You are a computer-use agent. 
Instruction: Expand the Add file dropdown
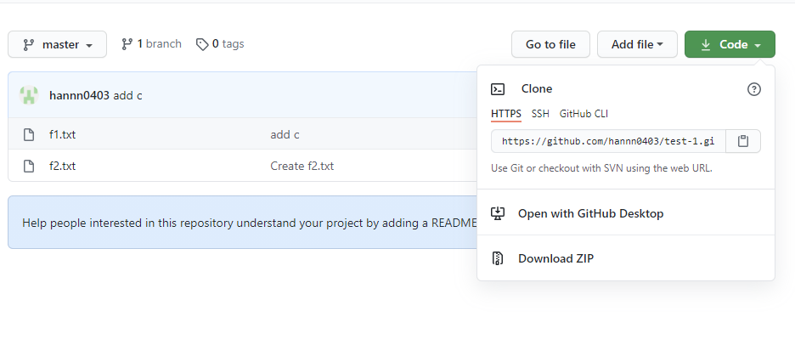637,45
